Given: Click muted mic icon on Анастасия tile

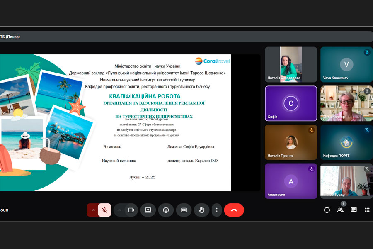Looking at the screenshot, I should 311,169.
